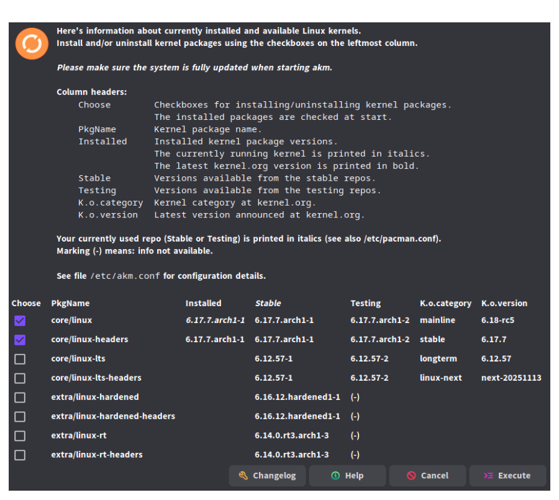Mark extra/linux-rt for installation

[20, 436]
